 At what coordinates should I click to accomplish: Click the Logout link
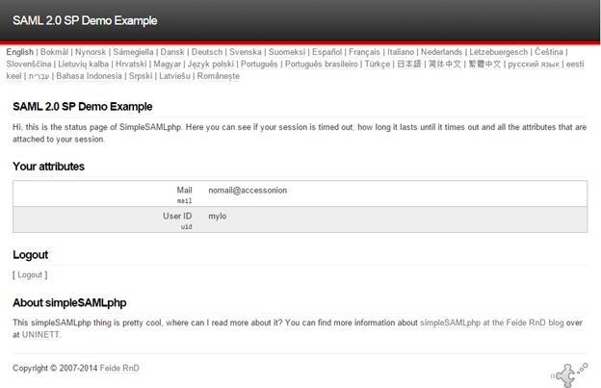pyautogui.click(x=30, y=275)
